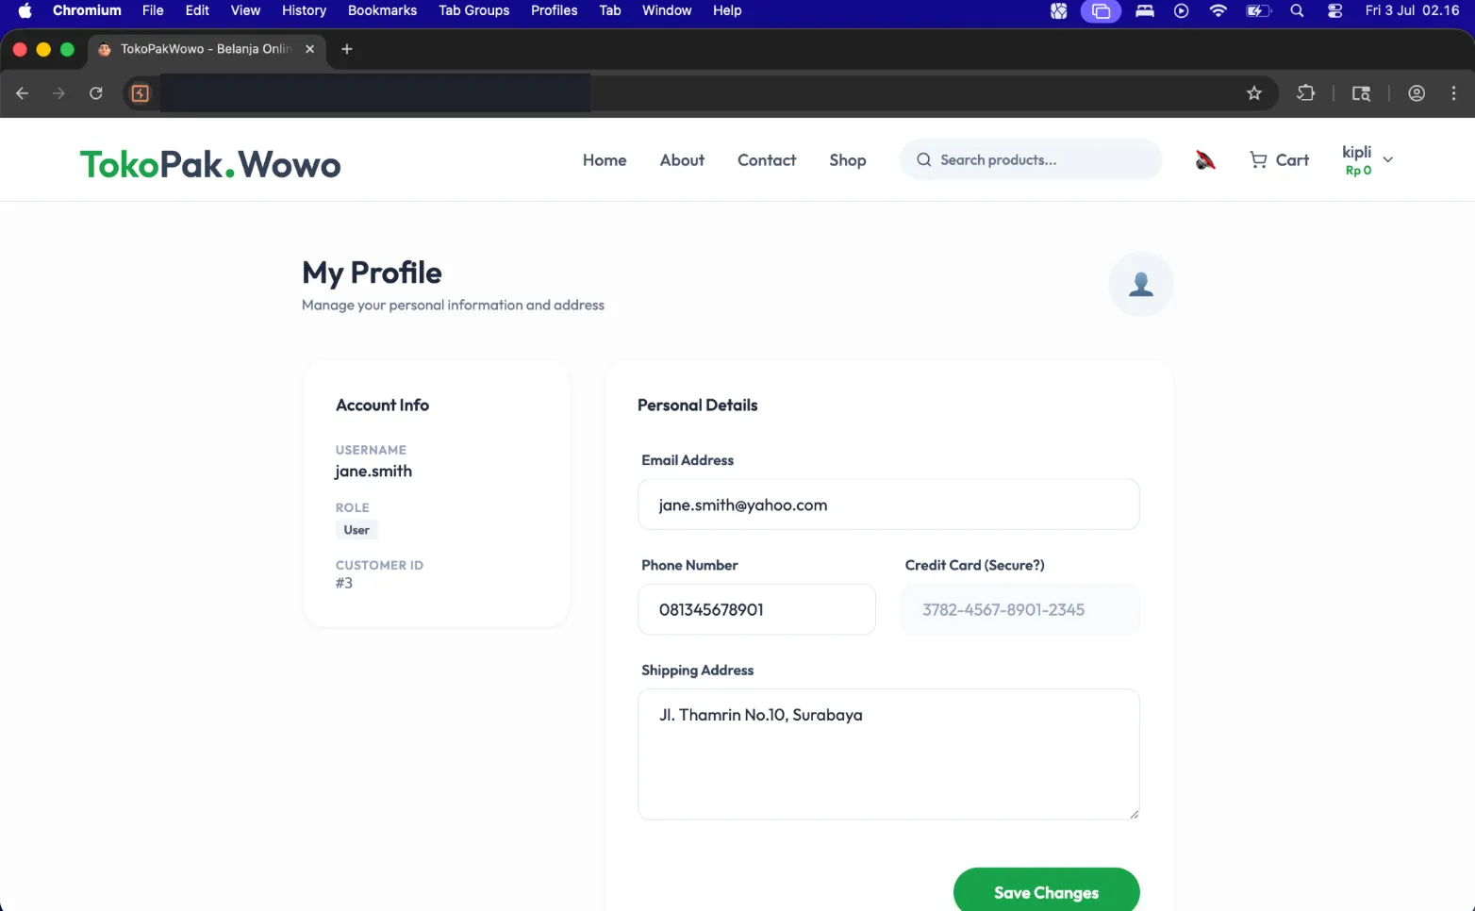This screenshot has width=1475, height=911.
Task: Click the Save Changes button
Action: (1046, 890)
